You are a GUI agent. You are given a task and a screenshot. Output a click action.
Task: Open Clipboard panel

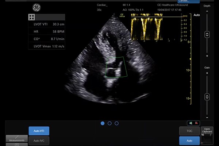[x=207, y=130]
